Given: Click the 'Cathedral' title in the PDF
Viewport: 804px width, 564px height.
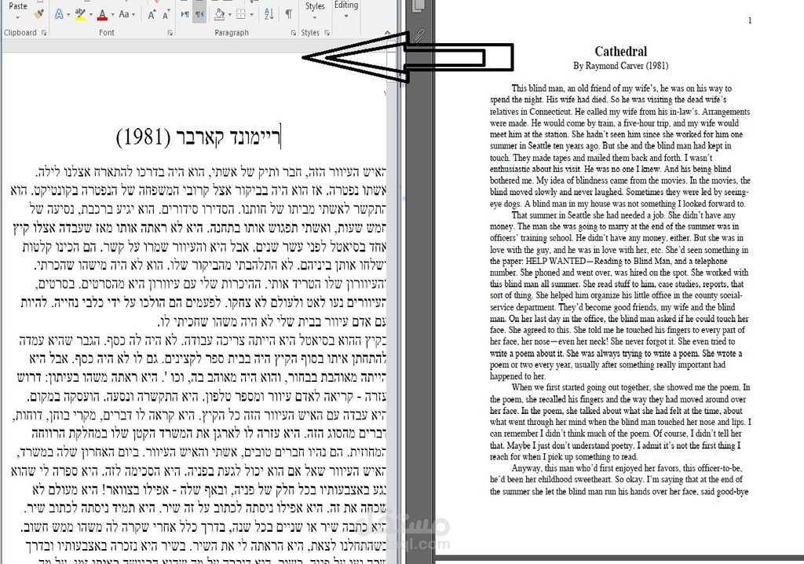Looking at the screenshot, I should click(x=620, y=51).
